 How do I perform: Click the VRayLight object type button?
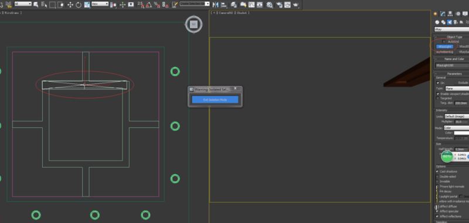pyautogui.click(x=444, y=47)
